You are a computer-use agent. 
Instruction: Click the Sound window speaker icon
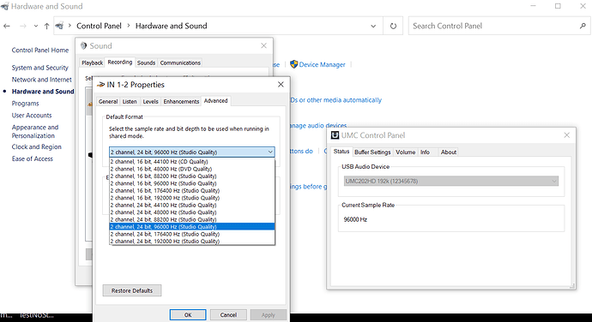83,46
